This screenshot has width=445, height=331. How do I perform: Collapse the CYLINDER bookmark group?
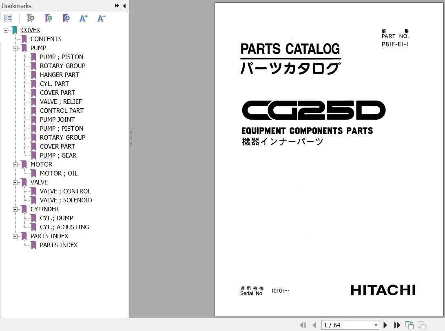[x=15, y=209]
